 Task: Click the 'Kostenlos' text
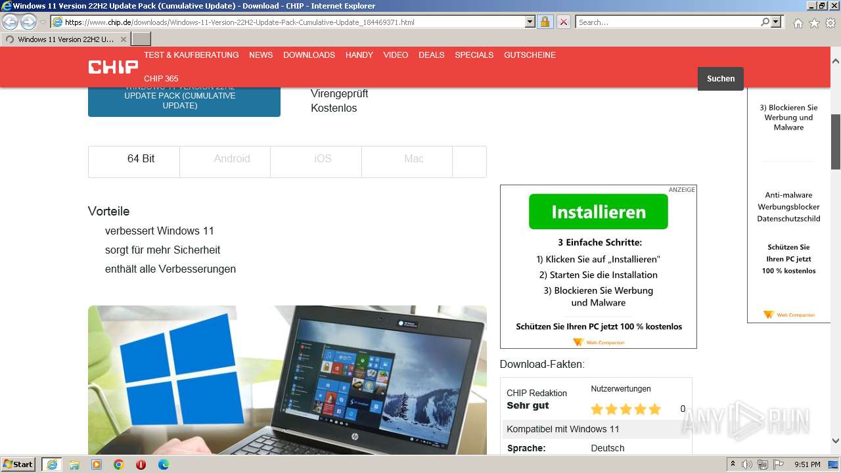(334, 108)
